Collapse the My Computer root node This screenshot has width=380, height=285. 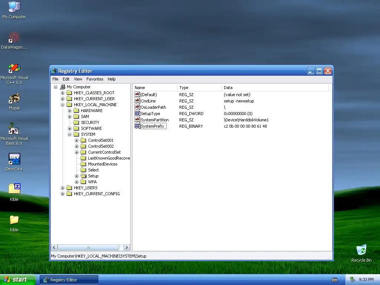(56, 87)
